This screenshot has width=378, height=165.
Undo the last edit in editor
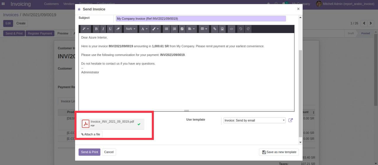[241, 29]
